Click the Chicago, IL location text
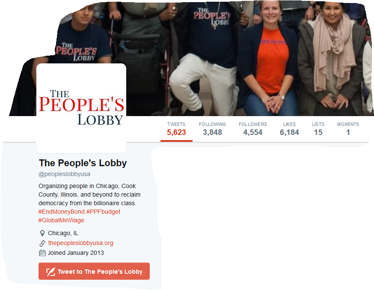374x290 pixels. pyautogui.click(x=63, y=233)
